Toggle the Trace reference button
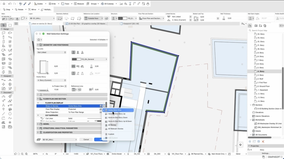Image resolution: width=284 pixels, height=159 pixels. [65, 4]
